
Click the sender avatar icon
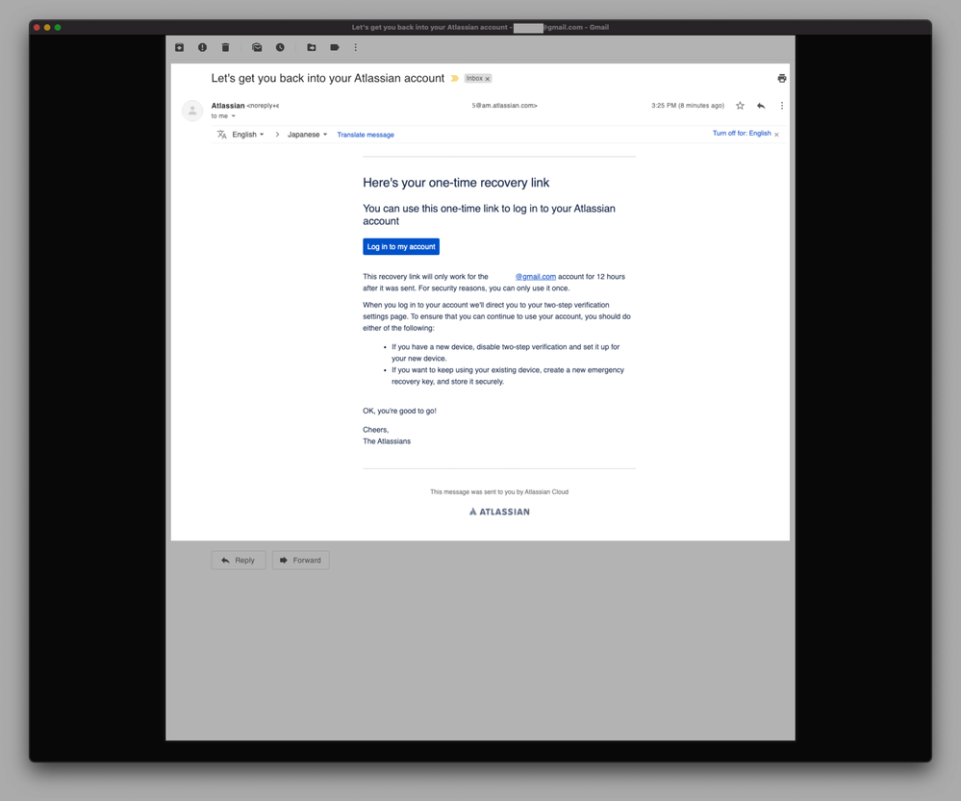click(192, 111)
